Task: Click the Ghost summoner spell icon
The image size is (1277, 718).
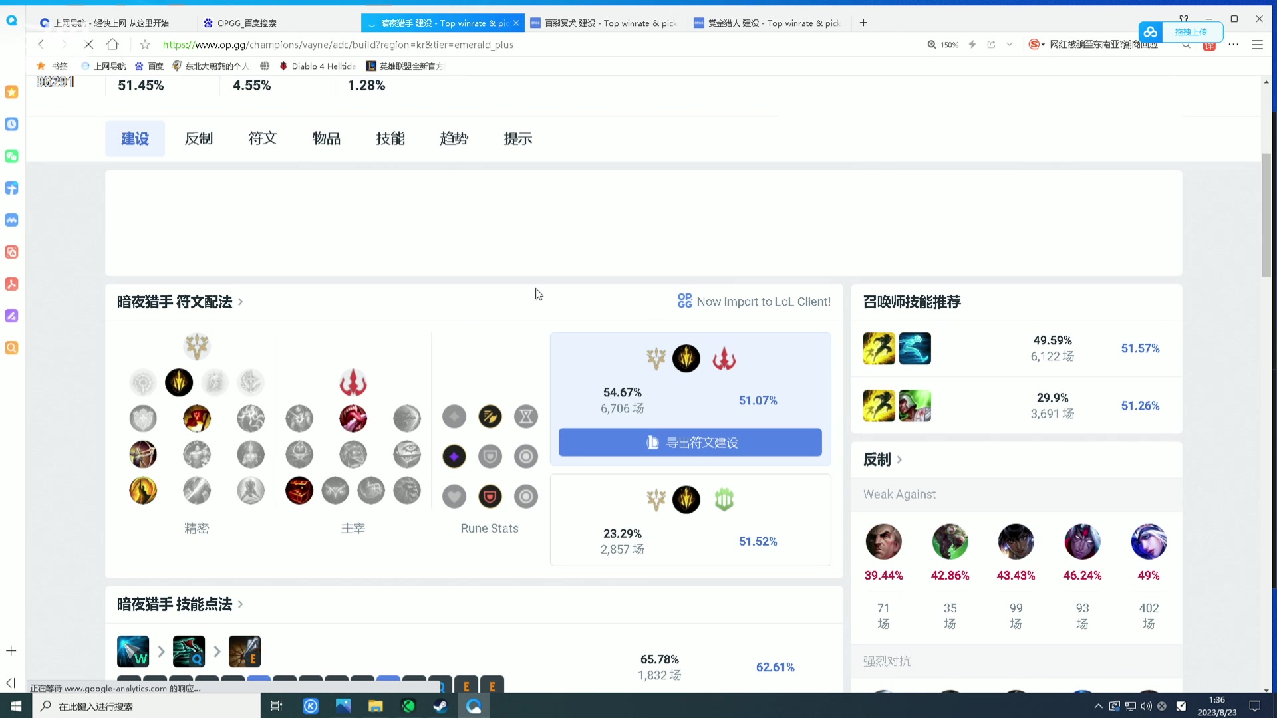Action: click(915, 348)
